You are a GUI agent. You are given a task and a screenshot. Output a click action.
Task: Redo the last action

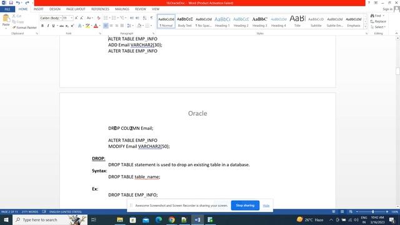click(x=27, y=2)
